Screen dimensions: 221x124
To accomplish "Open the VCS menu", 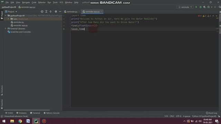I will pos(61,2).
